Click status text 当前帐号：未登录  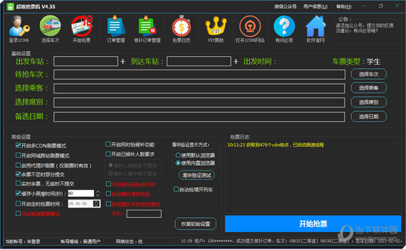[x=23, y=242]
